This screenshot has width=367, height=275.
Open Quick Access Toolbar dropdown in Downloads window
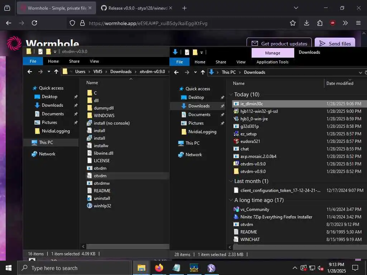coord(201,53)
